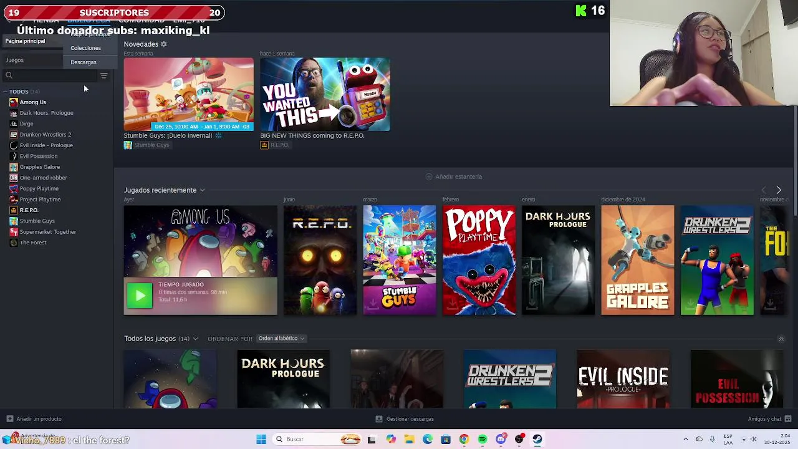Click the Añadir un producto plus icon
798x449 pixels.
pyautogui.click(x=9, y=419)
